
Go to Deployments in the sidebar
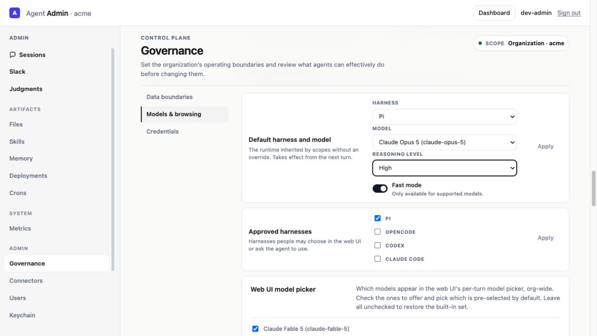point(57,176)
